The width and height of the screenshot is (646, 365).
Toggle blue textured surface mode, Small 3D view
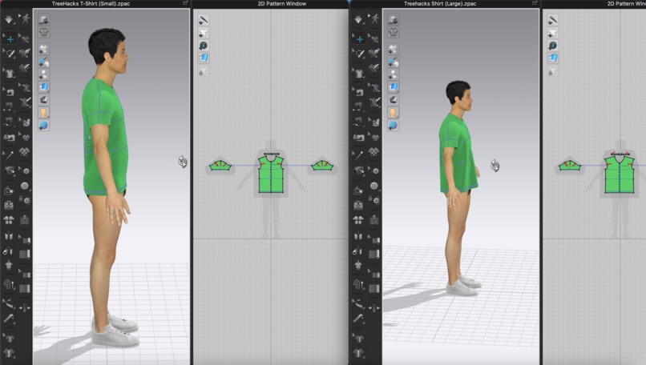43,86
